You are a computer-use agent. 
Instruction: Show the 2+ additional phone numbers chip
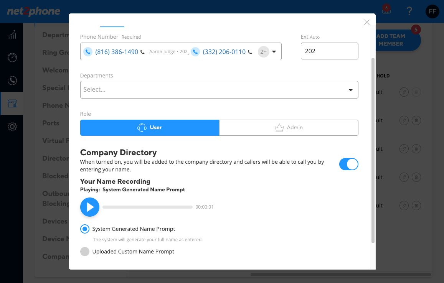pyautogui.click(x=263, y=52)
